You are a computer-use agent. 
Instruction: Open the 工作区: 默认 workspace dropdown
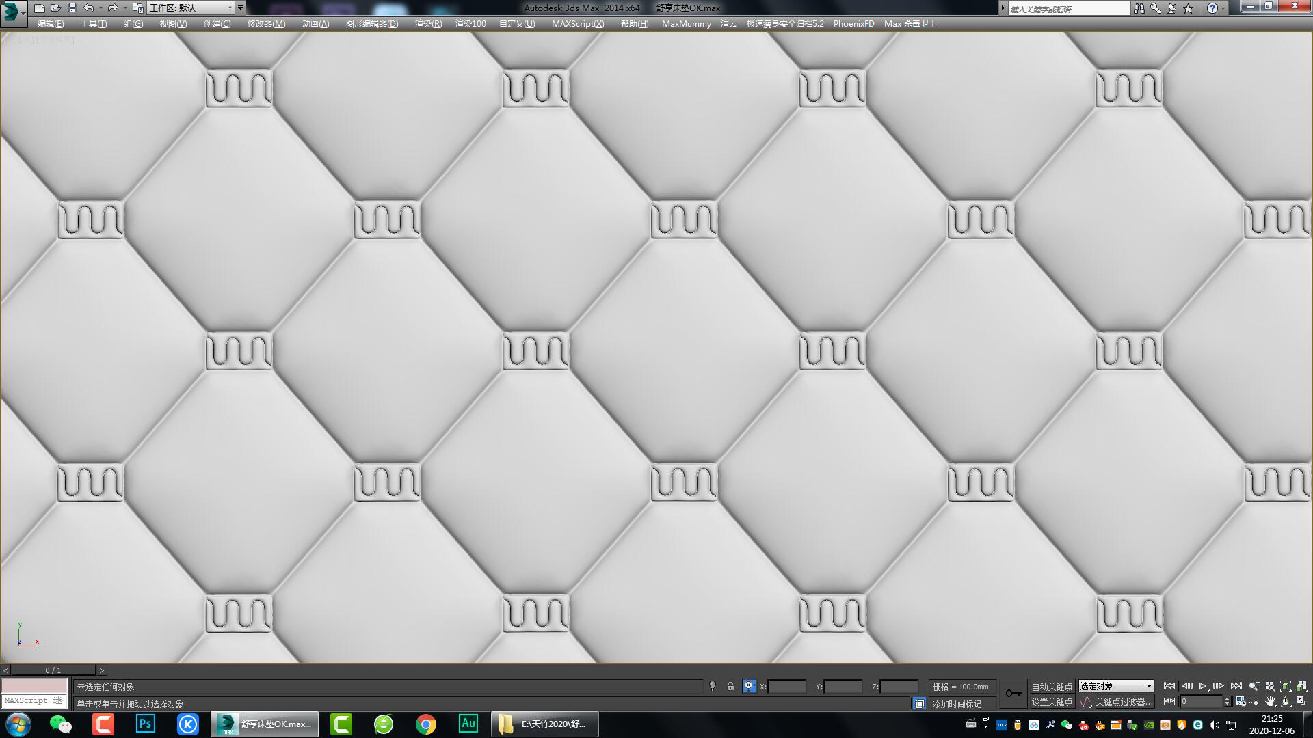(230, 8)
